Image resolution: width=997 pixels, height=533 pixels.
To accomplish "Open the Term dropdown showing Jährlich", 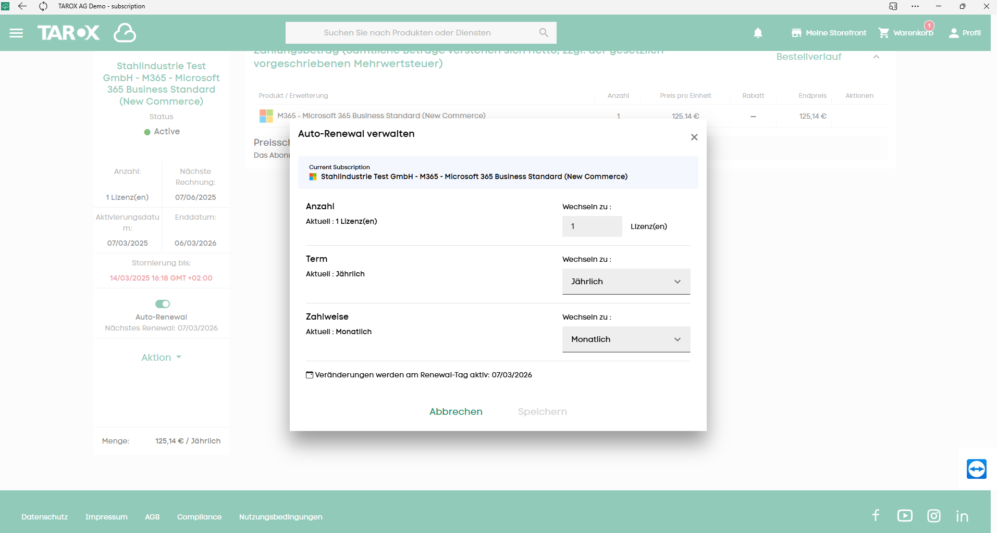I will [626, 282].
